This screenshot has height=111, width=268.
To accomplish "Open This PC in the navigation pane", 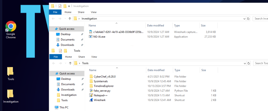I will 64,107.
